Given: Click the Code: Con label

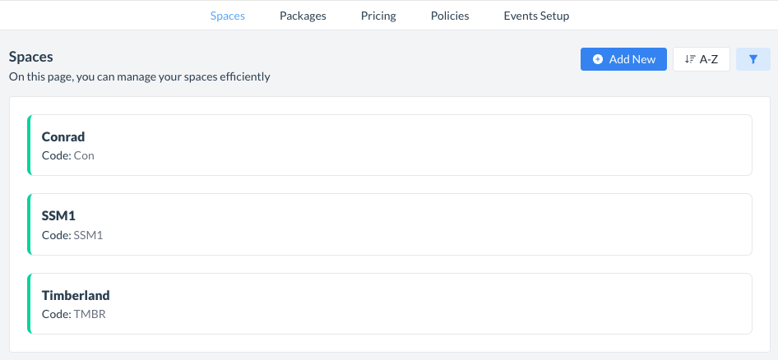Looking at the screenshot, I should coord(68,155).
